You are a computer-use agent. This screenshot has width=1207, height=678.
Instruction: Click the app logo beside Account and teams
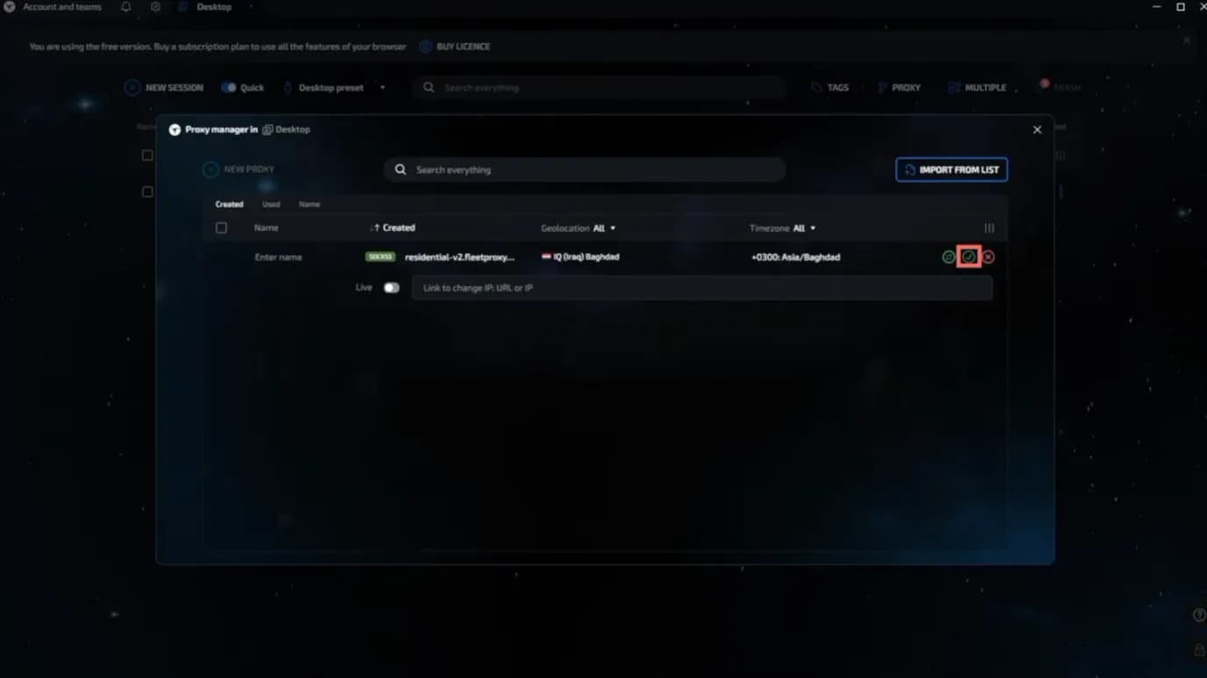pos(10,7)
